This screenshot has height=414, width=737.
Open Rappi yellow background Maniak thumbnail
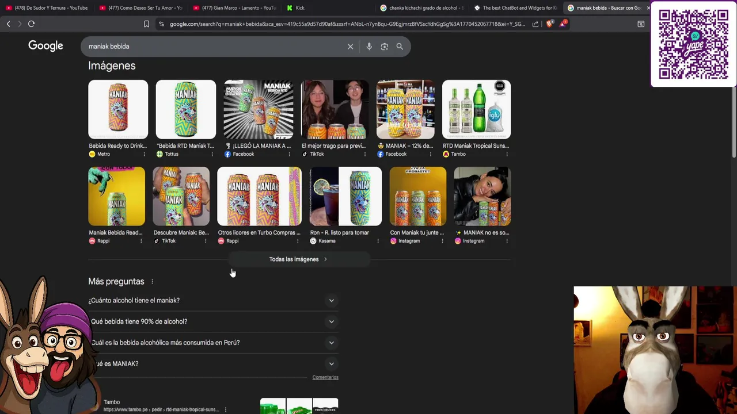[117, 197]
